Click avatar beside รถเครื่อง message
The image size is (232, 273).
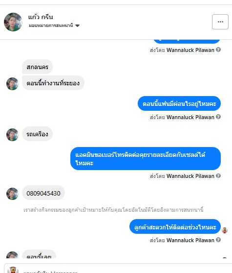[12, 135]
